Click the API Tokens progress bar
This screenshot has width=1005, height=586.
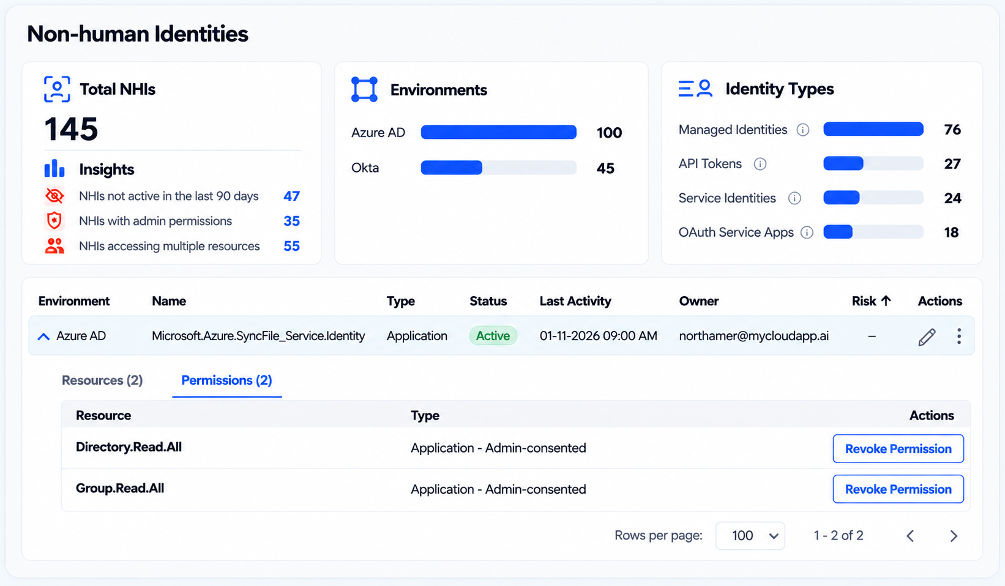pyautogui.click(x=873, y=163)
